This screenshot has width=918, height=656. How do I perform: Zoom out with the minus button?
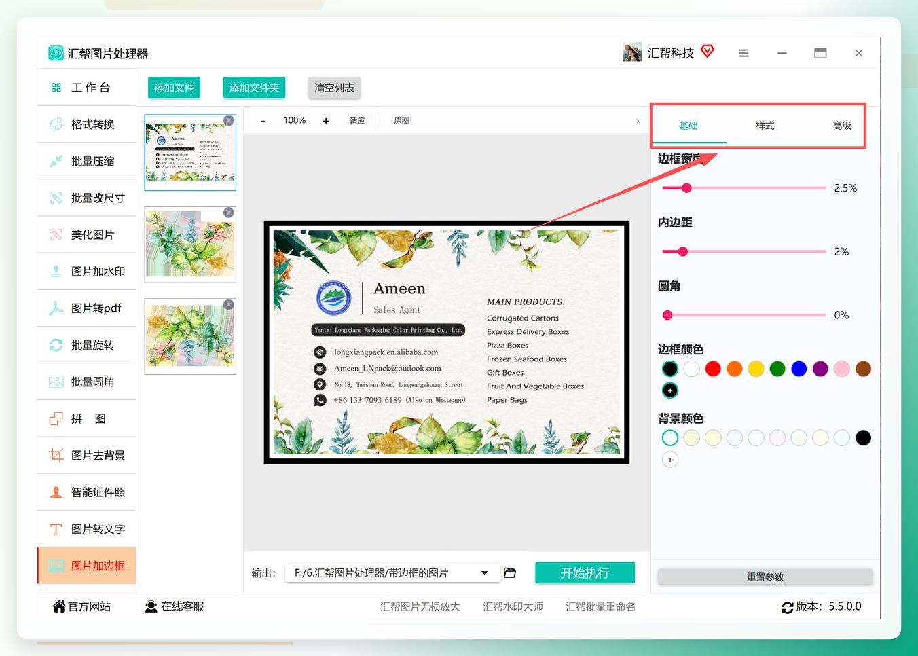tap(263, 121)
